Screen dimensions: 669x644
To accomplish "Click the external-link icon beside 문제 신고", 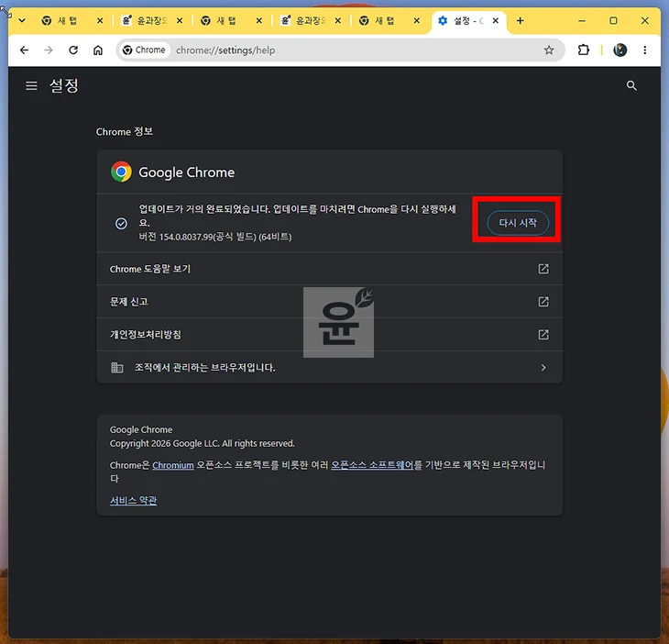I will [x=543, y=302].
